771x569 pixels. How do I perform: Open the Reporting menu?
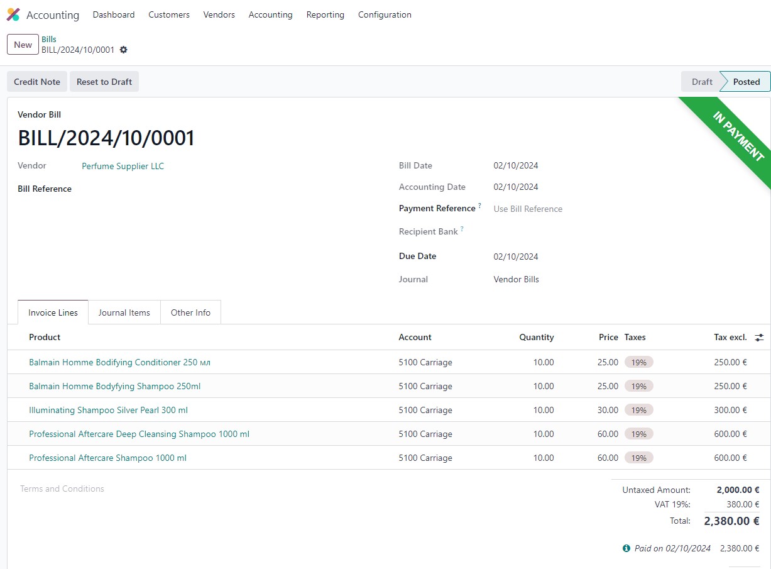[x=325, y=14]
